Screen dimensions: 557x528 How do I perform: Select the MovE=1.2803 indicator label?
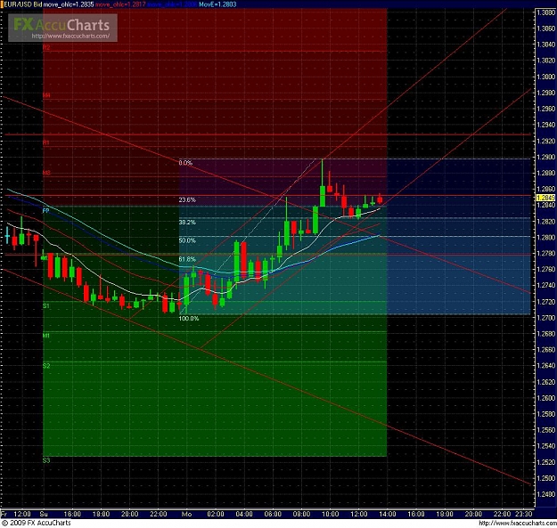[217, 4]
